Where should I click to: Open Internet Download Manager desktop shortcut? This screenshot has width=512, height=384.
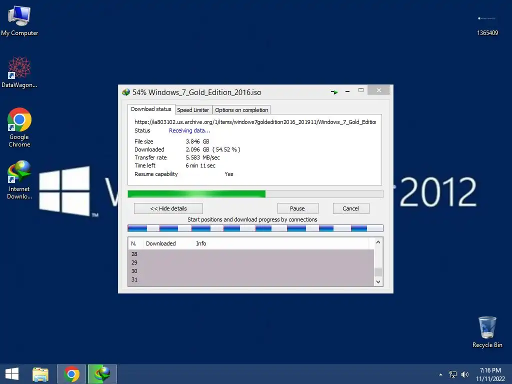(x=19, y=179)
